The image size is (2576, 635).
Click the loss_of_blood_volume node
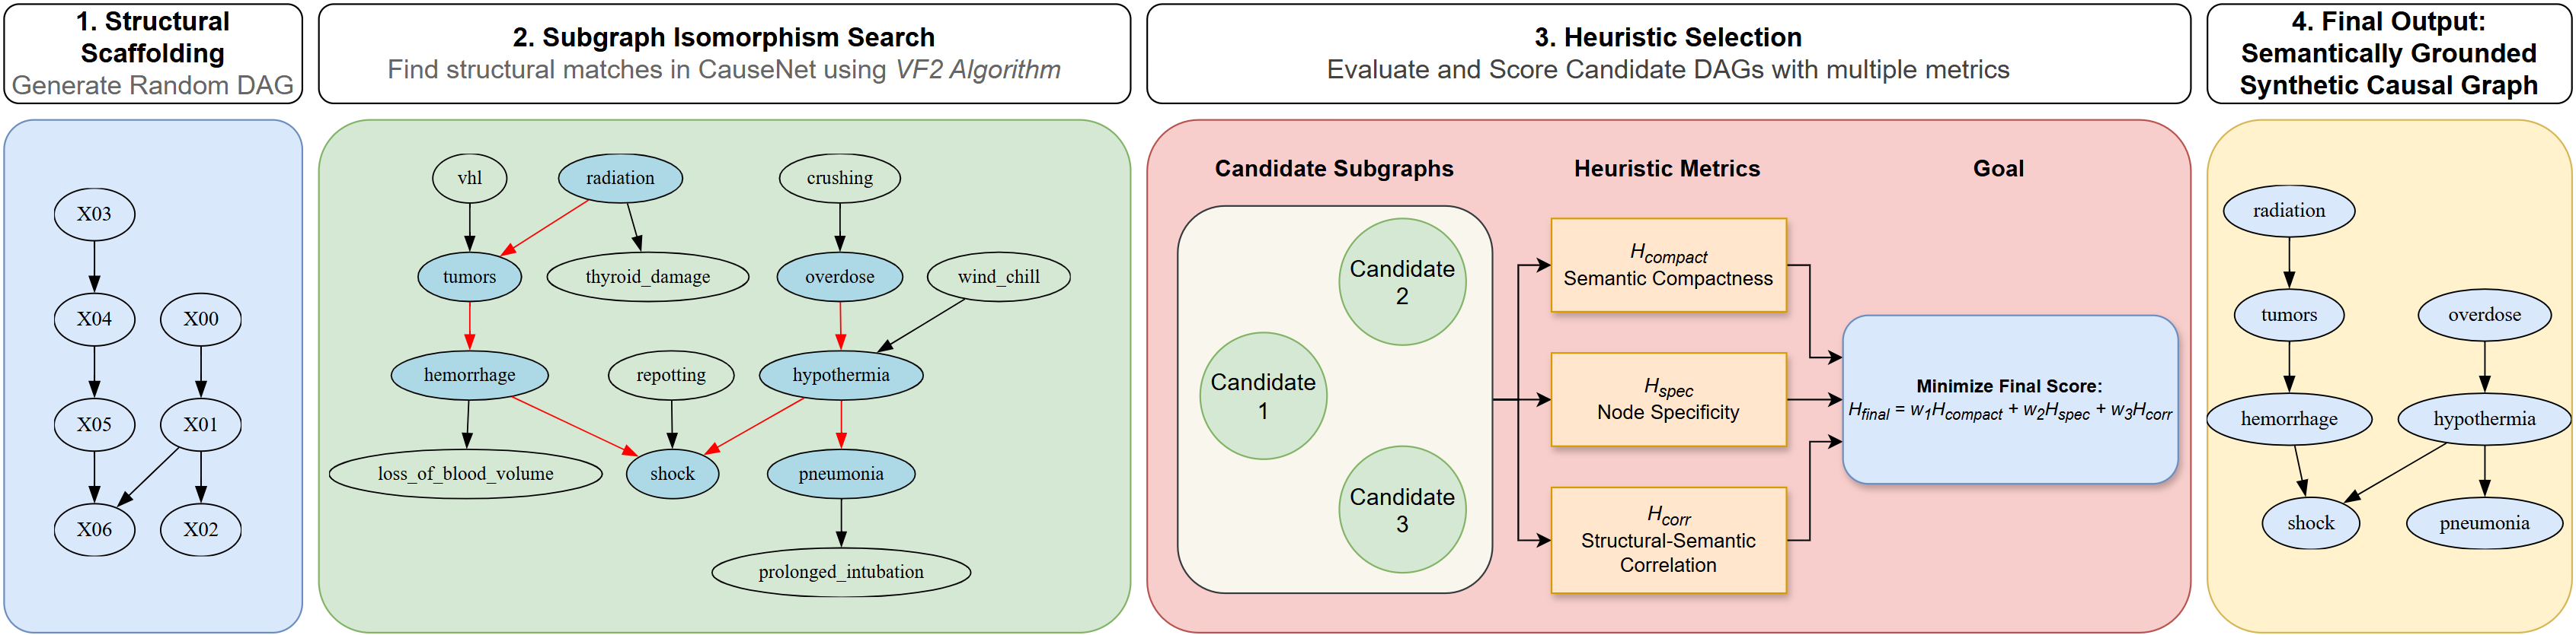465,473
